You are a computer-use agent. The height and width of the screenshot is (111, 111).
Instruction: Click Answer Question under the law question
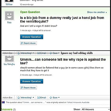pos(31,81)
